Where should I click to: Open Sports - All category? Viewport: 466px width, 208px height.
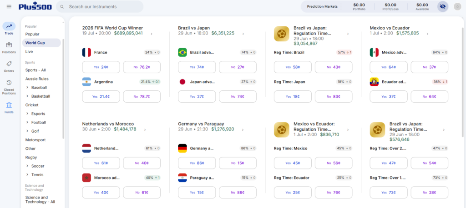click(x=35, y=70)
